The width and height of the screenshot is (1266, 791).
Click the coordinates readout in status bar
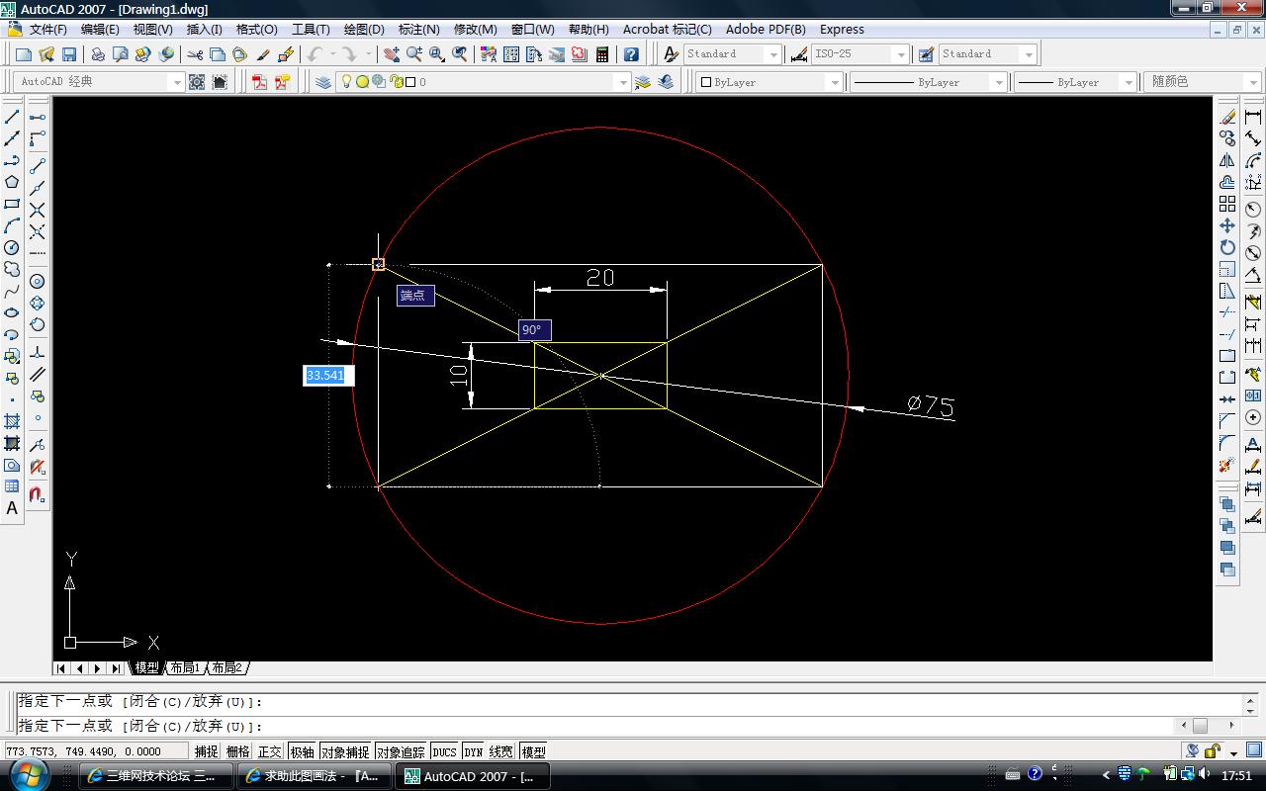pyautogui.click(x=96, y=751)
